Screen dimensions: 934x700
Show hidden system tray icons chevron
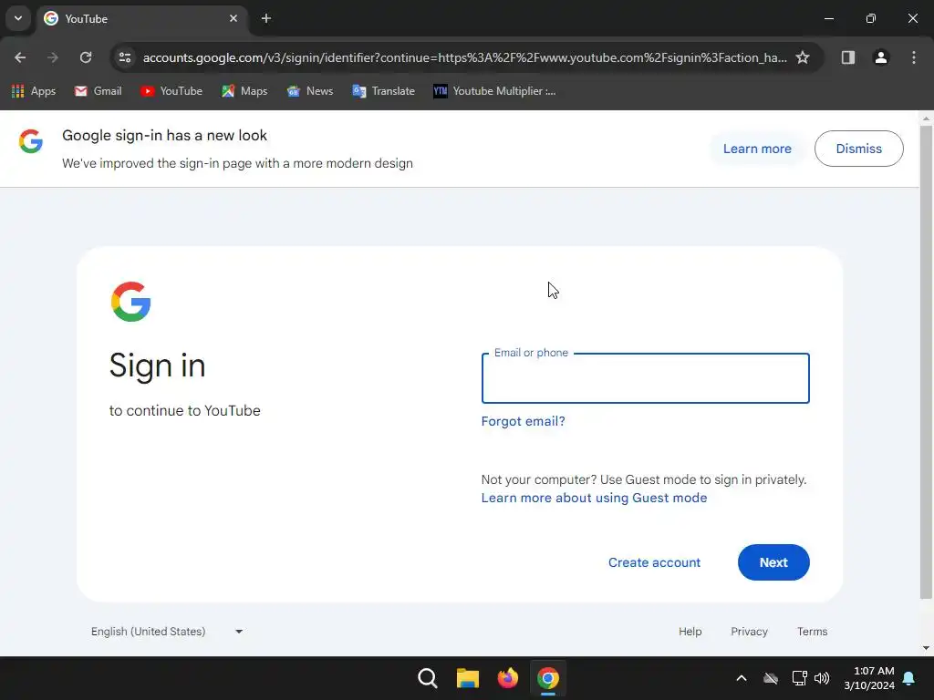coord(741,678)
